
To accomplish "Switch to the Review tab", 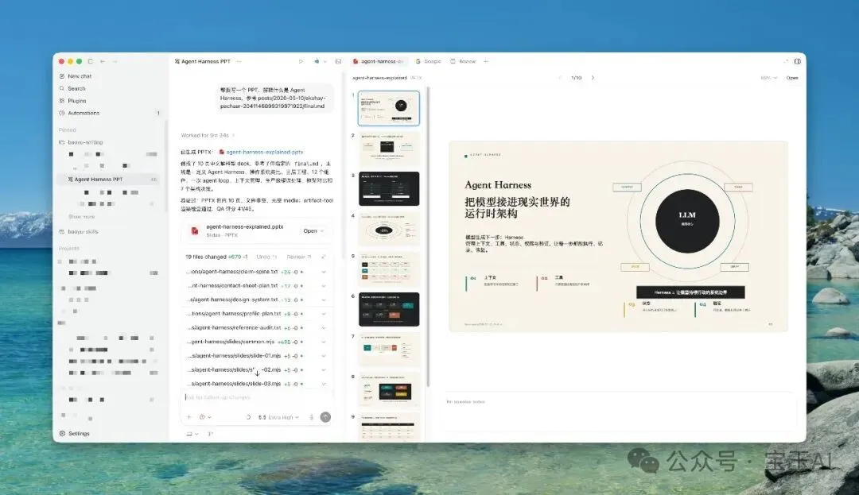I will 463,61.
